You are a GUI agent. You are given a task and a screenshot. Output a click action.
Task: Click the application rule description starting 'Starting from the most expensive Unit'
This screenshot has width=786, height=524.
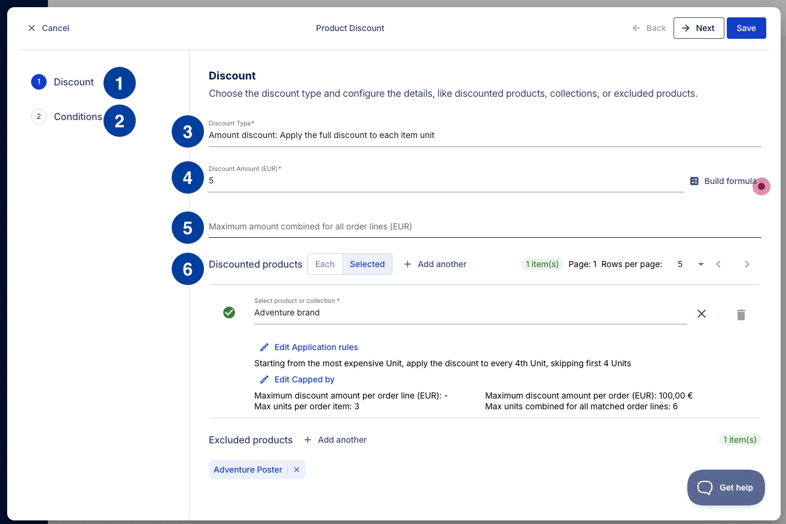click(443, 363)
